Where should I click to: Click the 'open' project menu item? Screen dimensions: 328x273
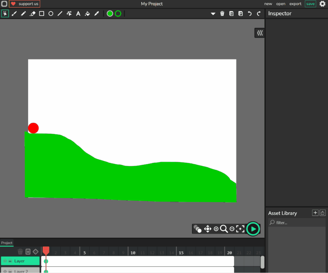coord(281,4)
